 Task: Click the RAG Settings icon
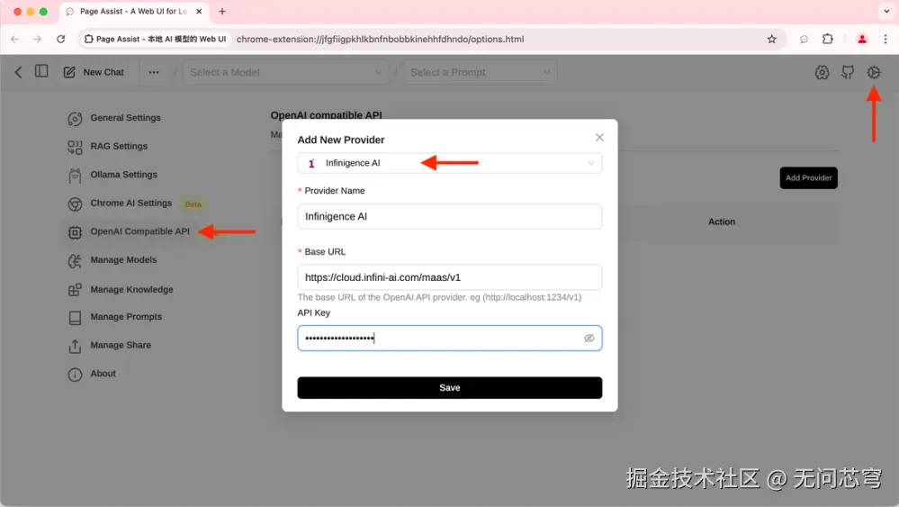75,147
